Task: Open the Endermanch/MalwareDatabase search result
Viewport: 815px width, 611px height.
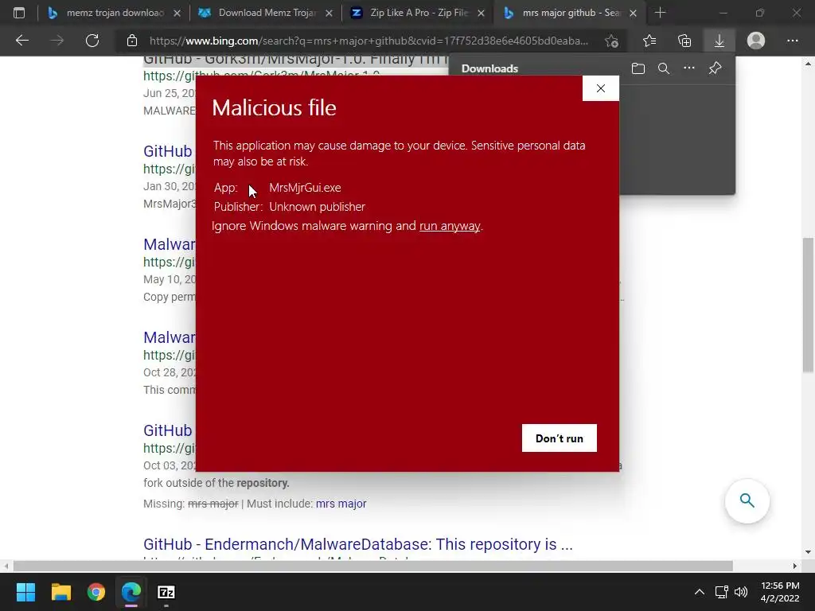Action: point(358,544)
